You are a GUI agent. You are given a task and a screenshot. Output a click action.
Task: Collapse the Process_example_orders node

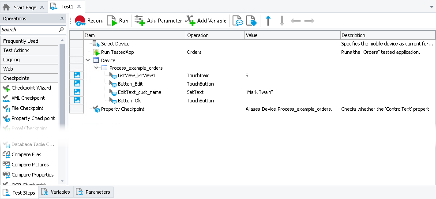(97, 68)
